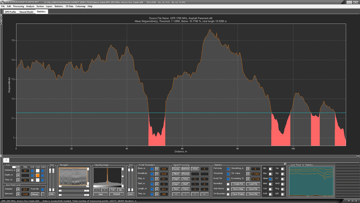Close the Statistics panel with the small X icon

pyautogui.click(x=285, y=164)
